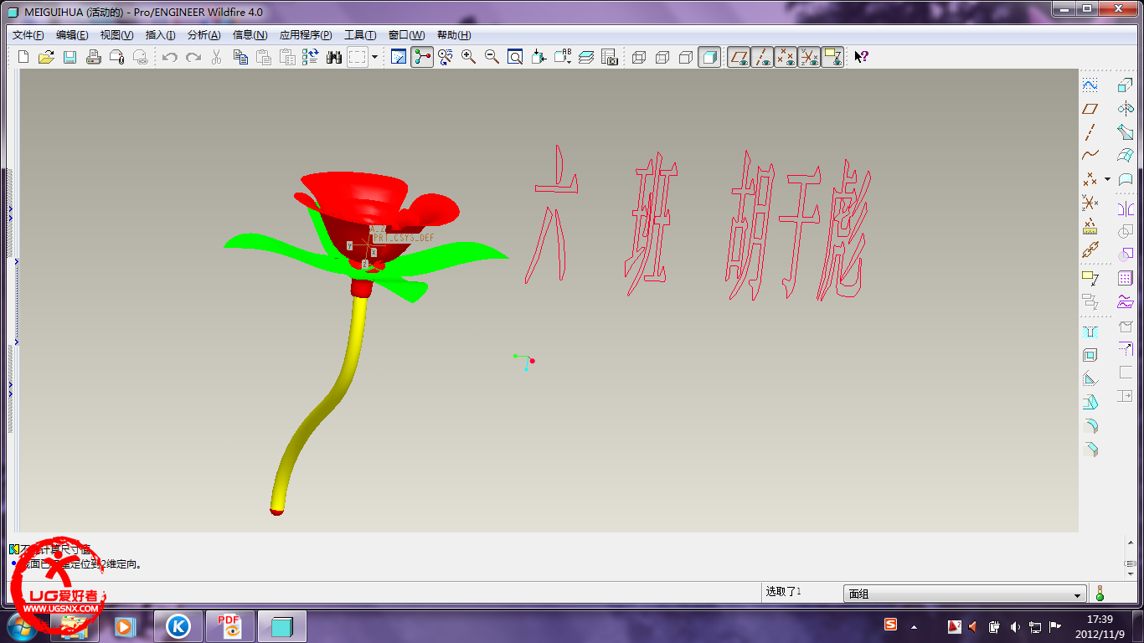Toggle datum planes visibility
The width and height of the screenshot is (1144, 643).
[x=739, y=57]
